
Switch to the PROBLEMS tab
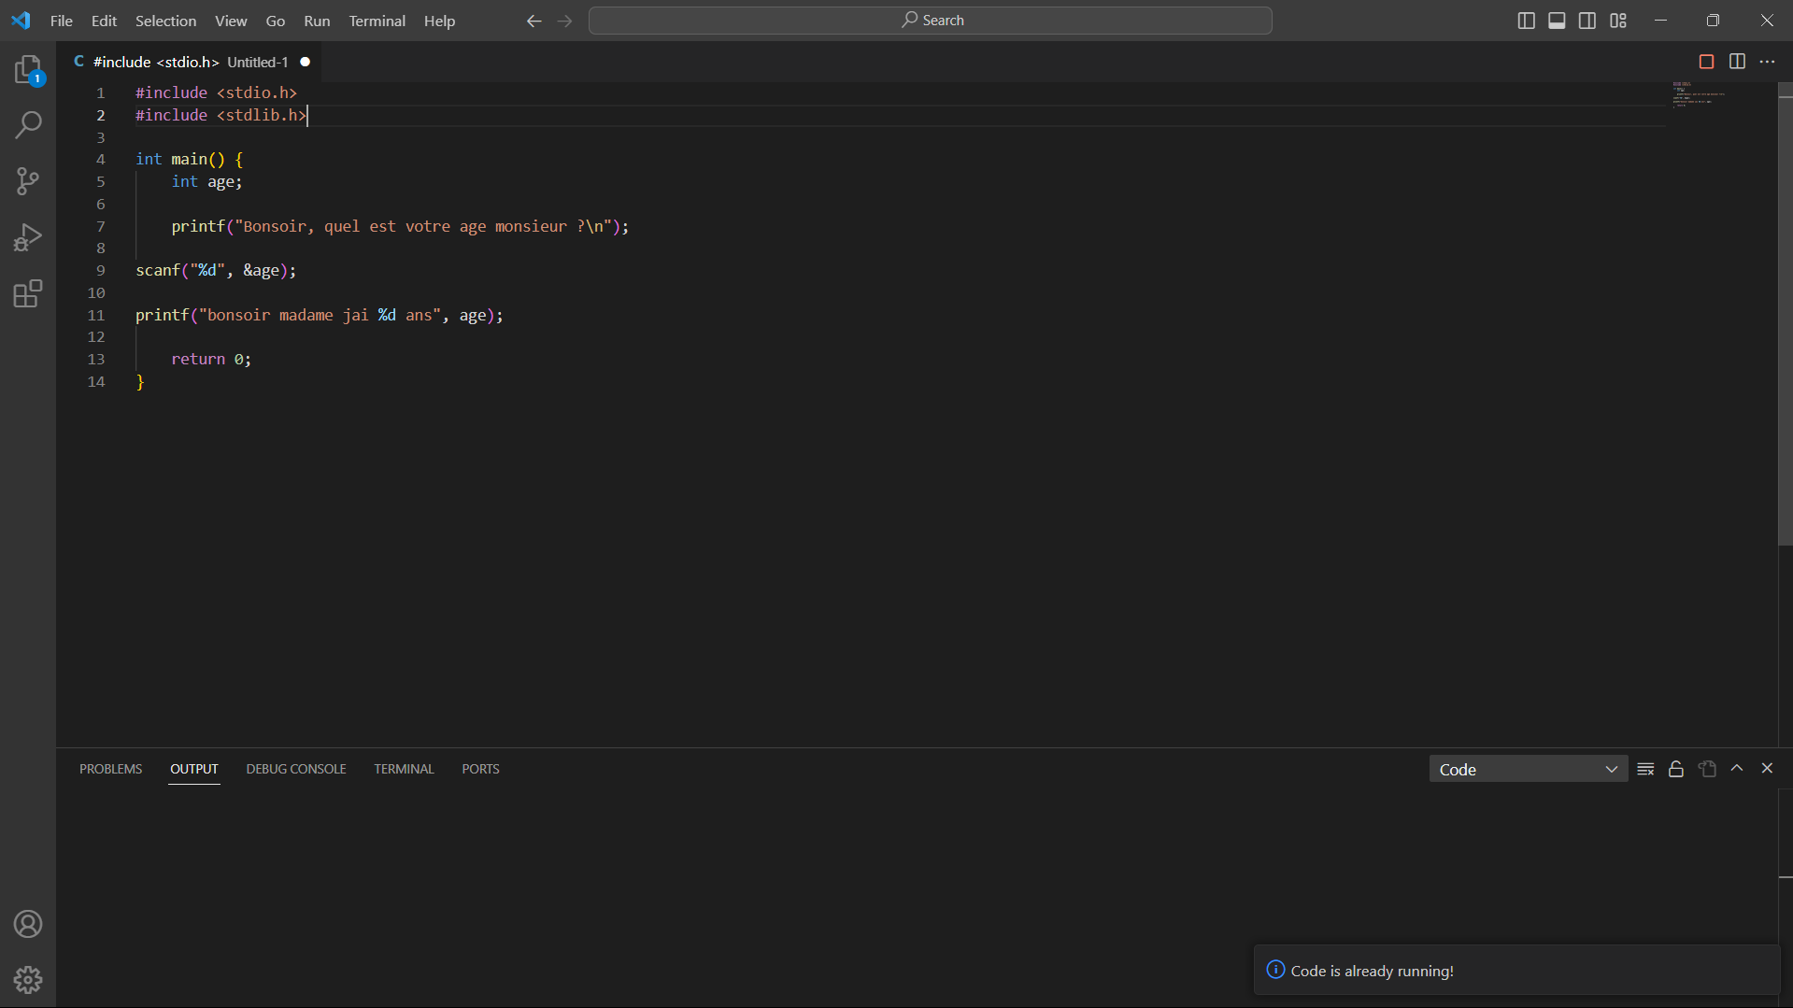(110, 768)
